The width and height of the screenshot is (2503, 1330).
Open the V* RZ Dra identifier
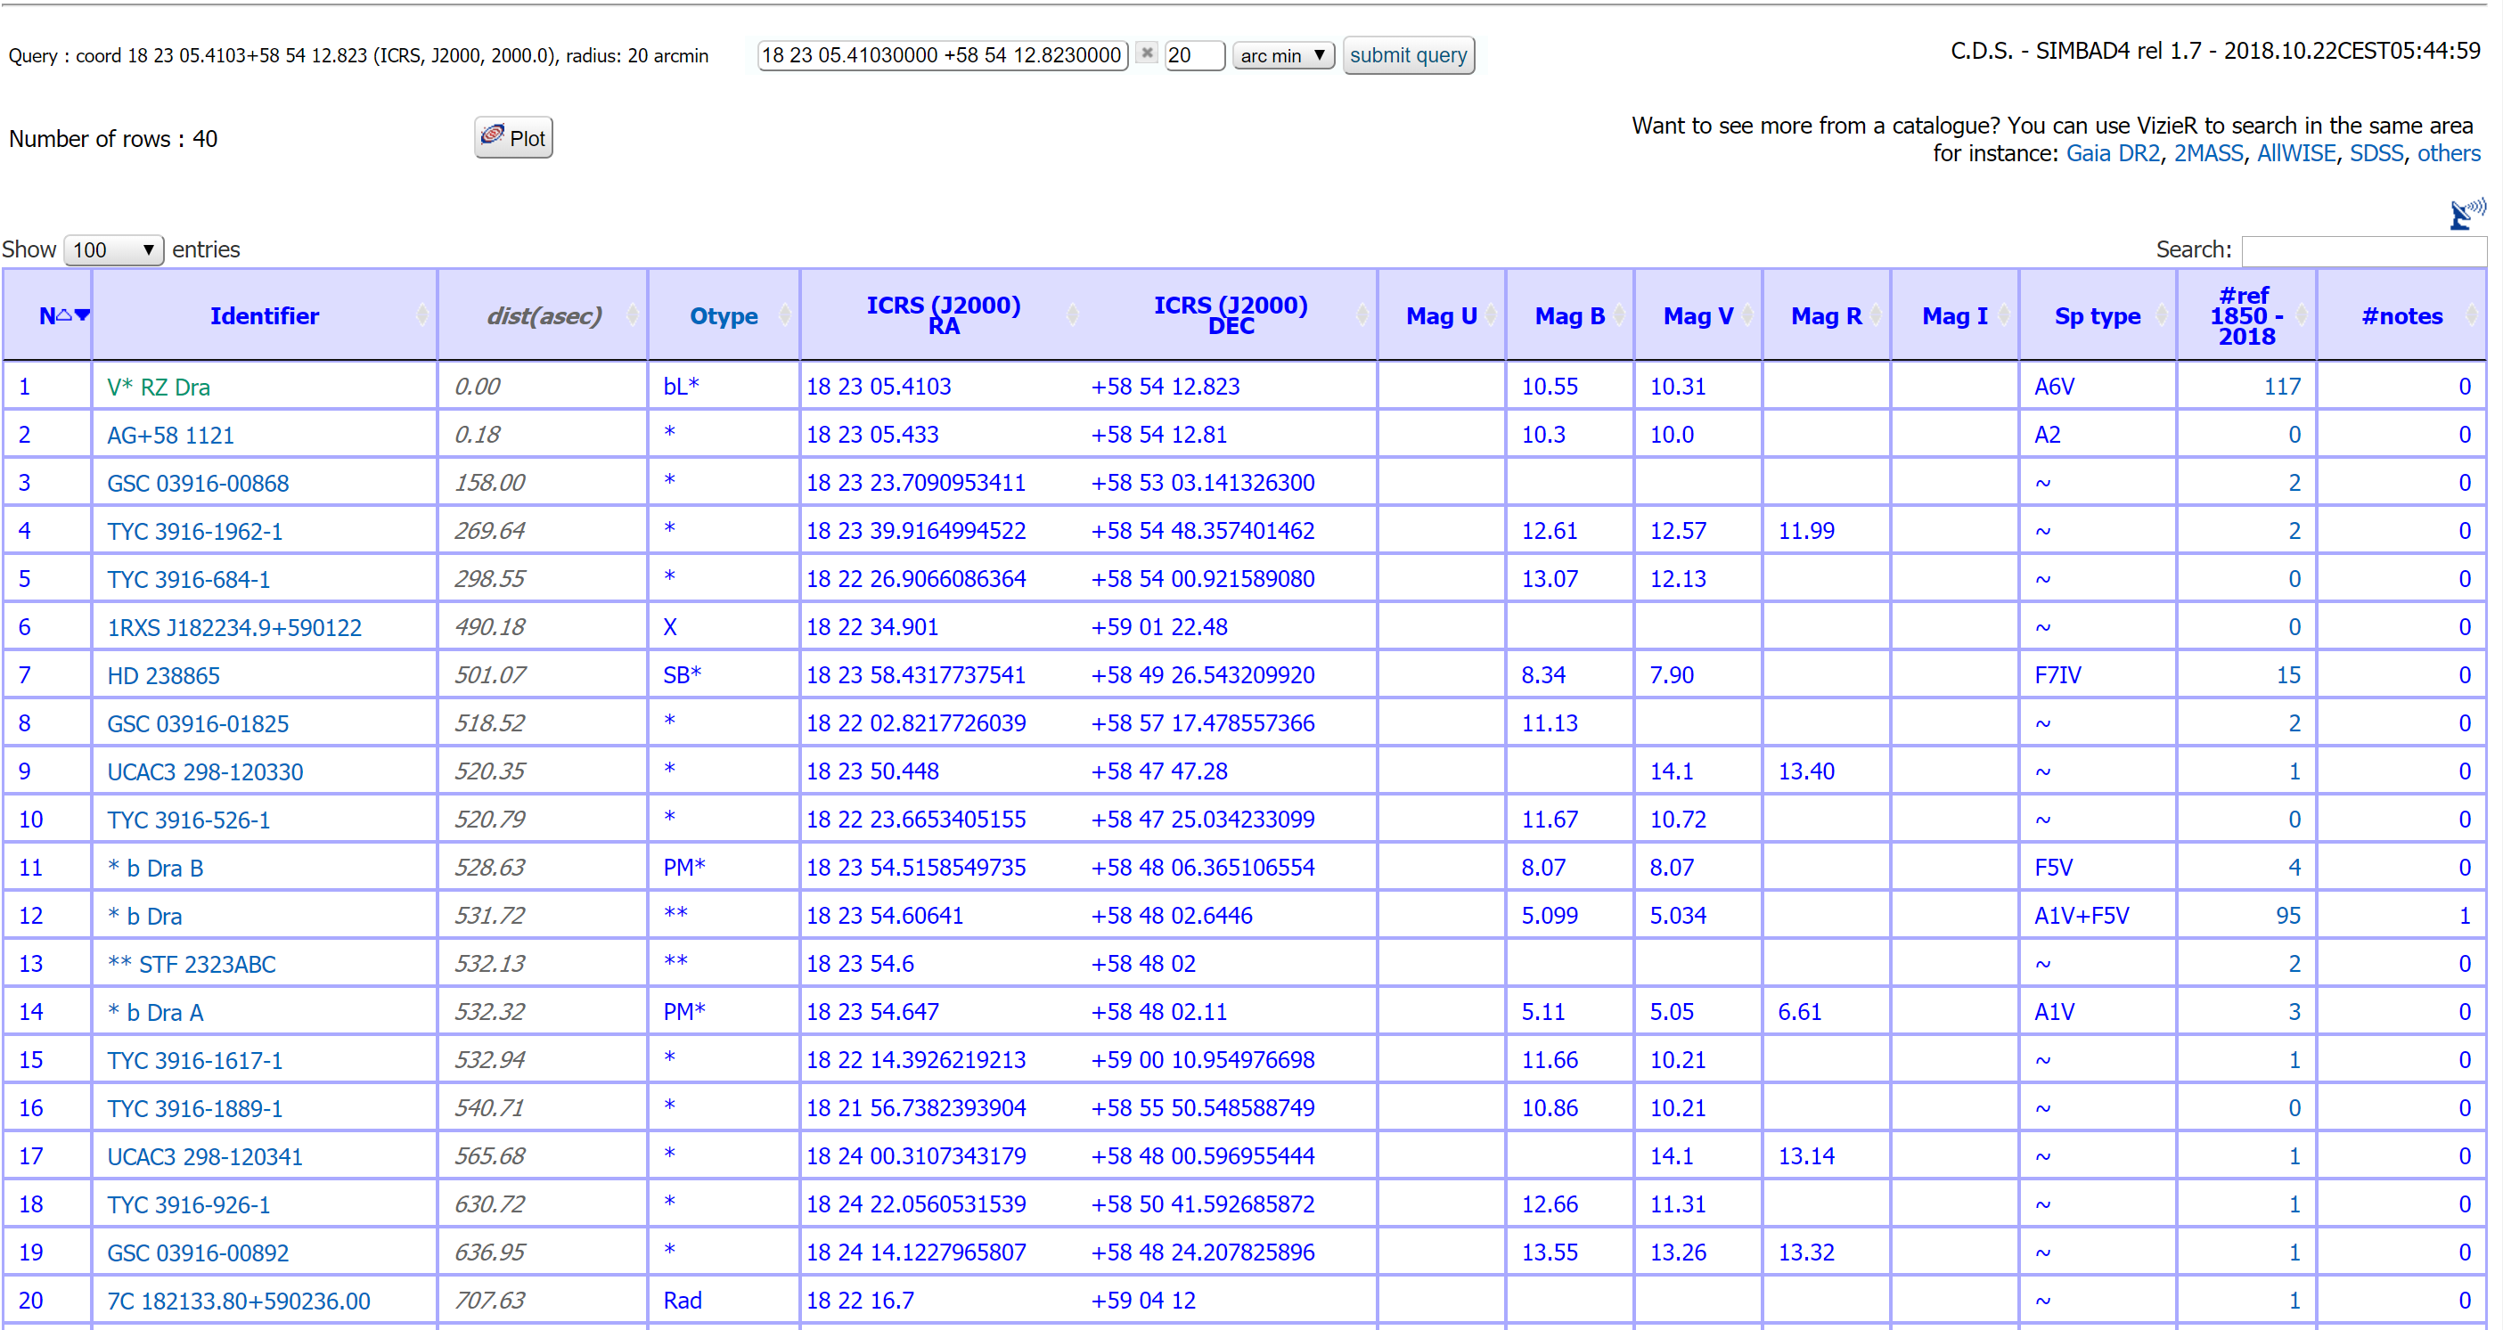coord(159,387)
